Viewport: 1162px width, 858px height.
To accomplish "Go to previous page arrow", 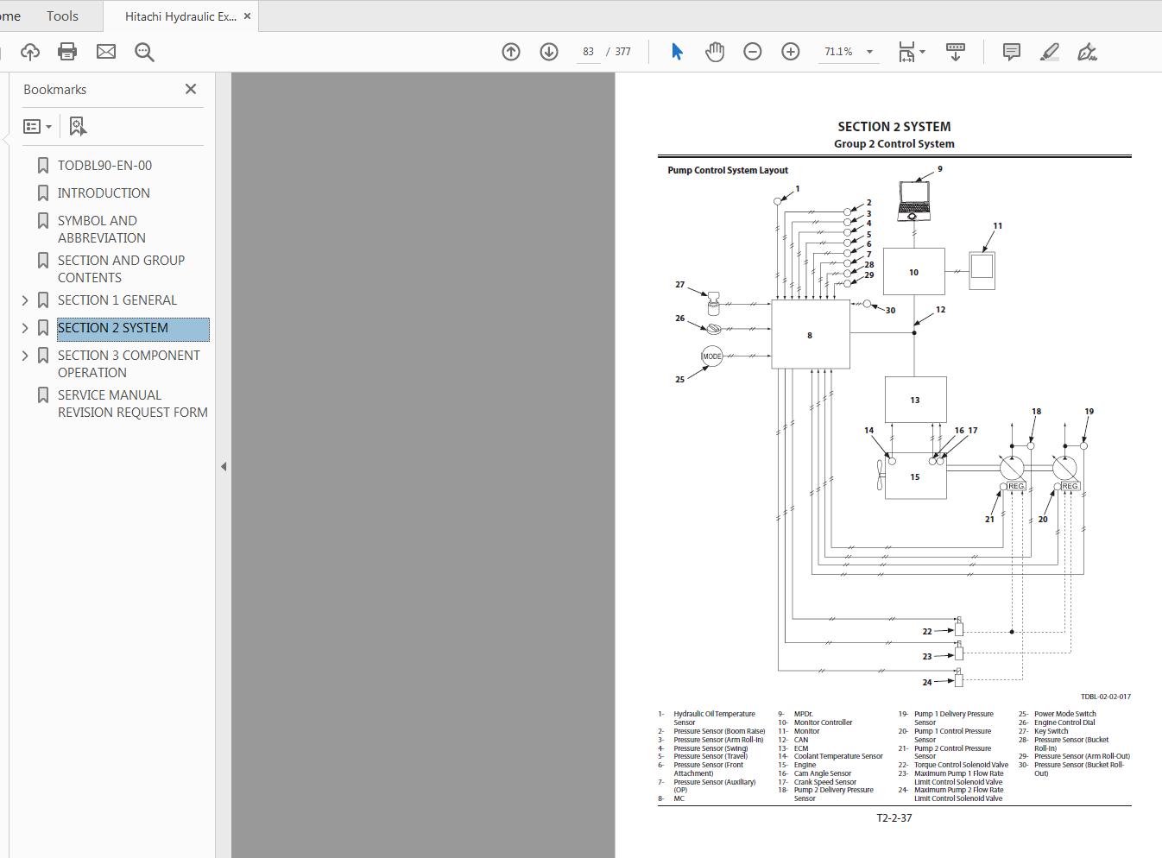I will point(511,52).
